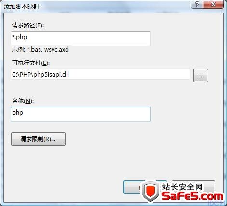Focus the executable field with C:\PHP\php5isapi.dll
This screenshot has height=206, width=227.
point(101,74)
